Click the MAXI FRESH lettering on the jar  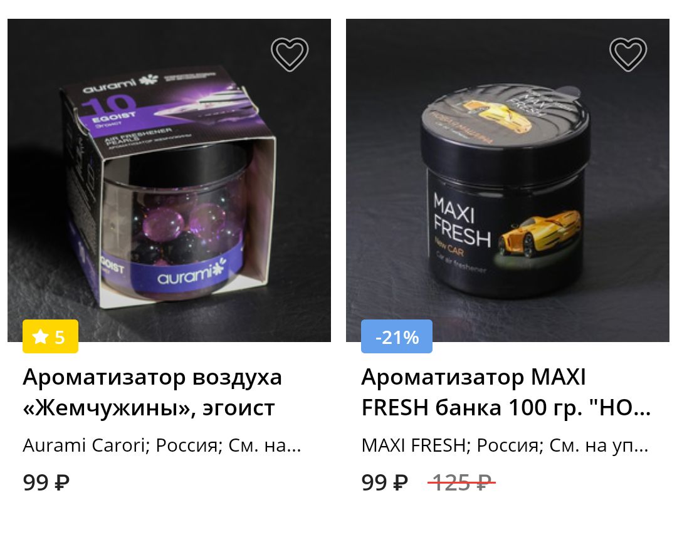click(461, 221)
